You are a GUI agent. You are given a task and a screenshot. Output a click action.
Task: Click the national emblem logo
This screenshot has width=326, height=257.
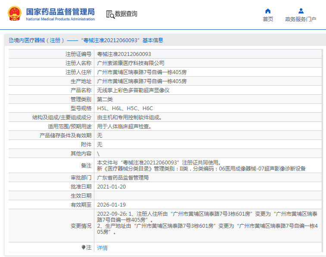pyautogui.click(x=15, y=13)
